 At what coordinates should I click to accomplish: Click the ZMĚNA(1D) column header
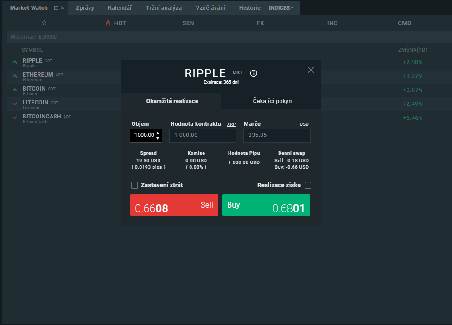(x=413, y=50)
